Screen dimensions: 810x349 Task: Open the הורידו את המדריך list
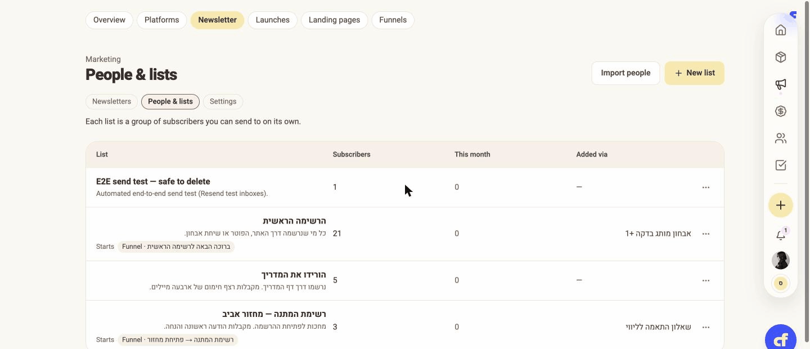click(x=294, y=275)
